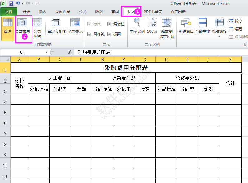Select 分配率 cell in column C
The height and width of the screenshot is (183, 248).
point(60,89)
